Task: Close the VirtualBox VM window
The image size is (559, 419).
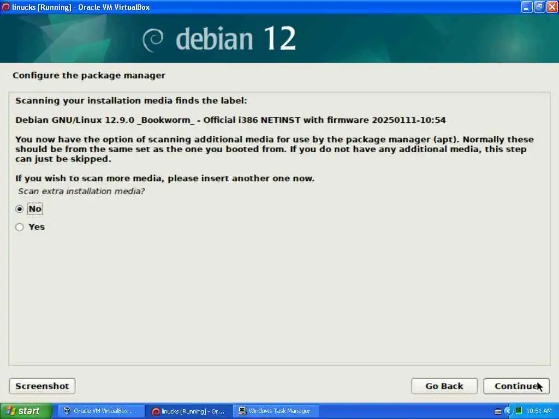Action: (x=552, y=7)
